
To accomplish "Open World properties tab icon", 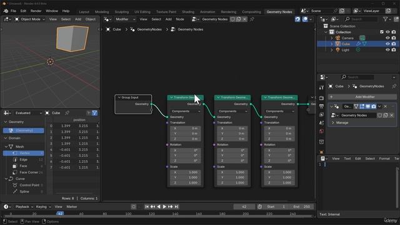I will click(321, 131).
